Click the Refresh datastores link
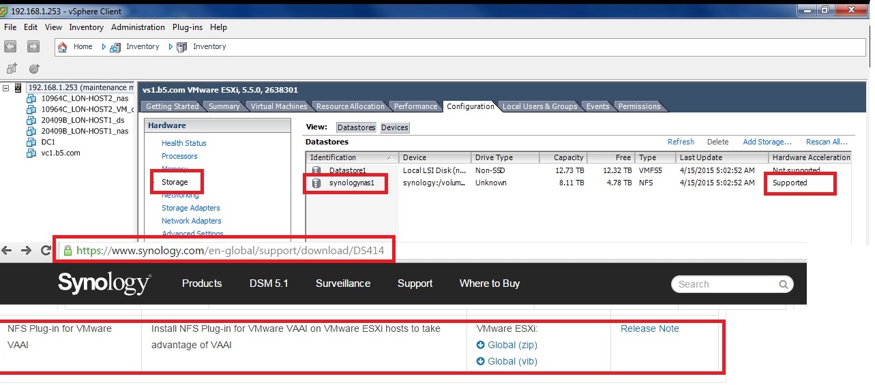The width and height of the screenshot is (875, 385). click(x=681, y=142)
